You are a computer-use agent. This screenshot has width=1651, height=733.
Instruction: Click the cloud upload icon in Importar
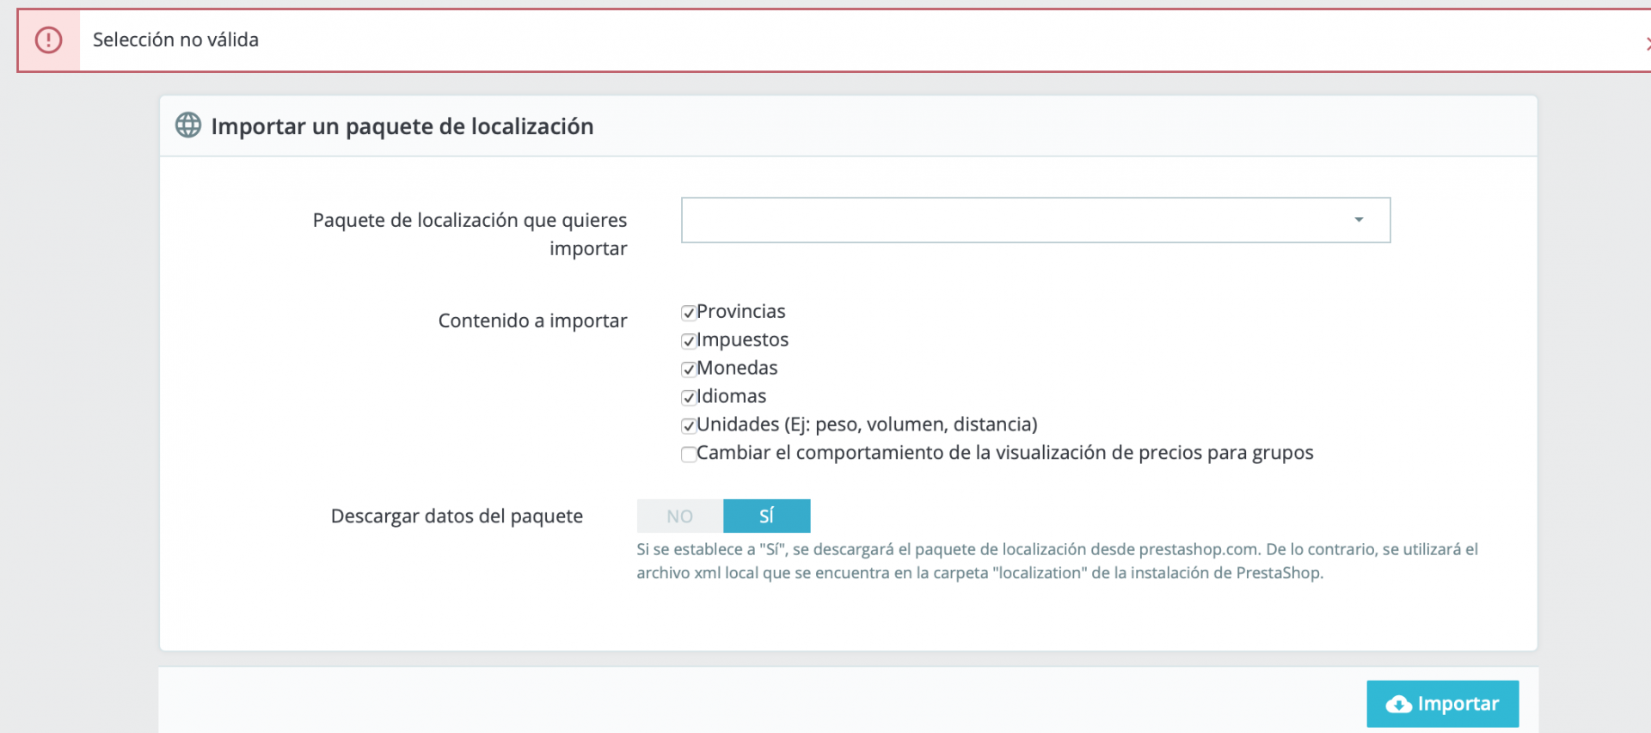(1398, 705)
